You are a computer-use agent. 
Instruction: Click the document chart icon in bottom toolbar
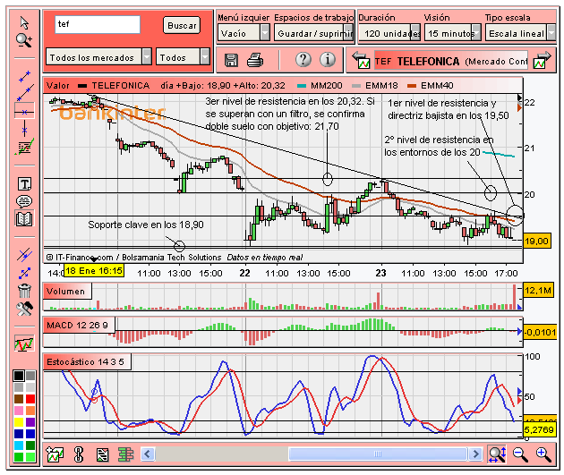pyautogui.click(x=103, y=454)
